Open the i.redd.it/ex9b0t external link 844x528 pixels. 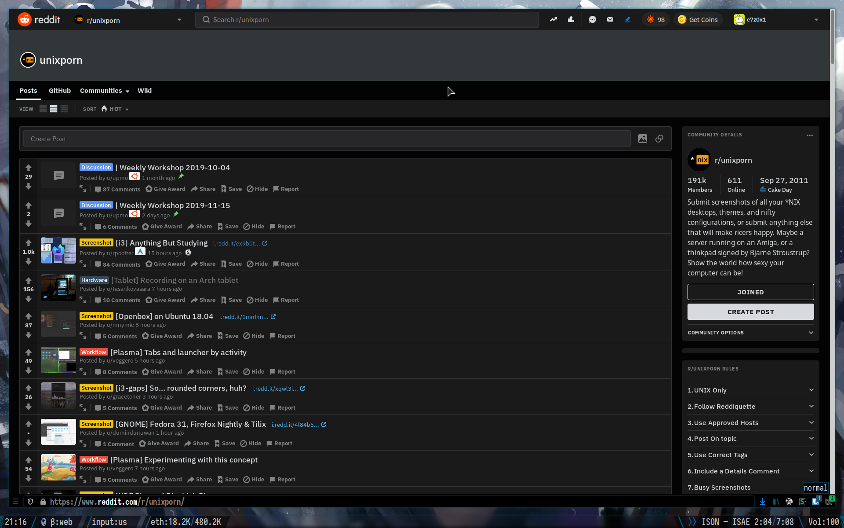tap(240, 243)
